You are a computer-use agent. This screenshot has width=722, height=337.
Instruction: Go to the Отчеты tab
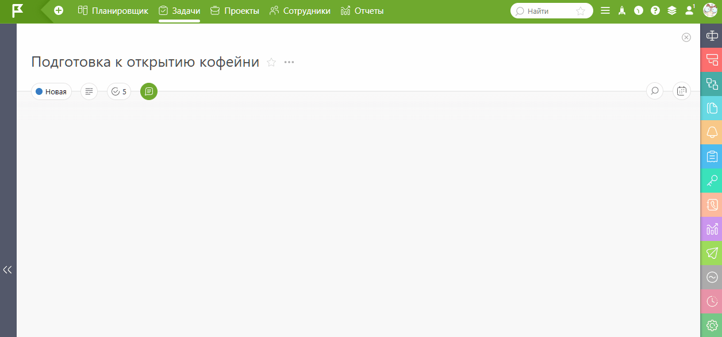coord(362,11)
